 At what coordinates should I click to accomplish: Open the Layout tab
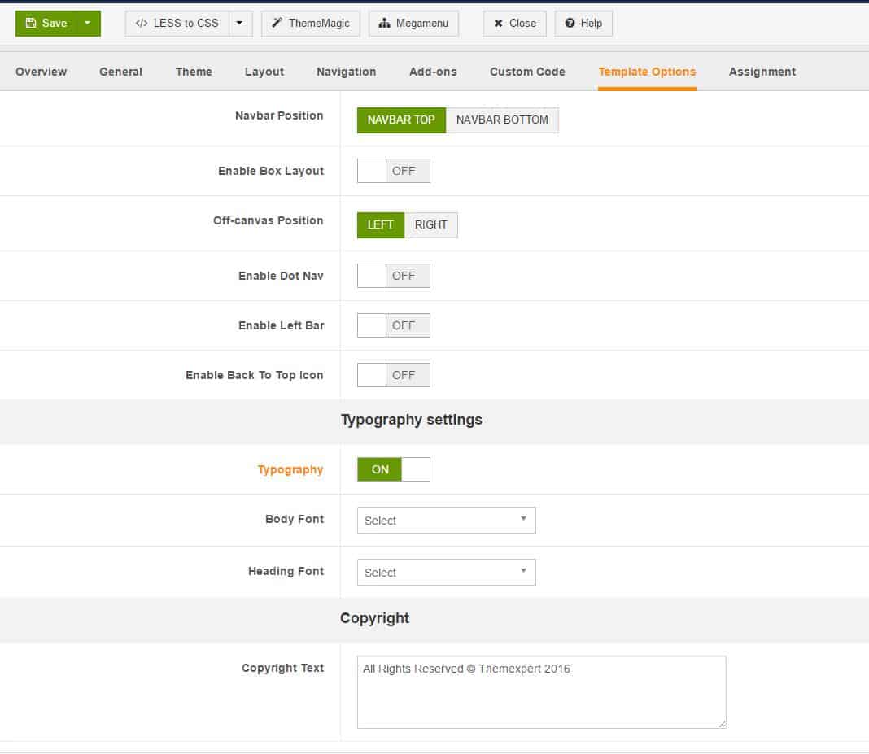point(264,72)
